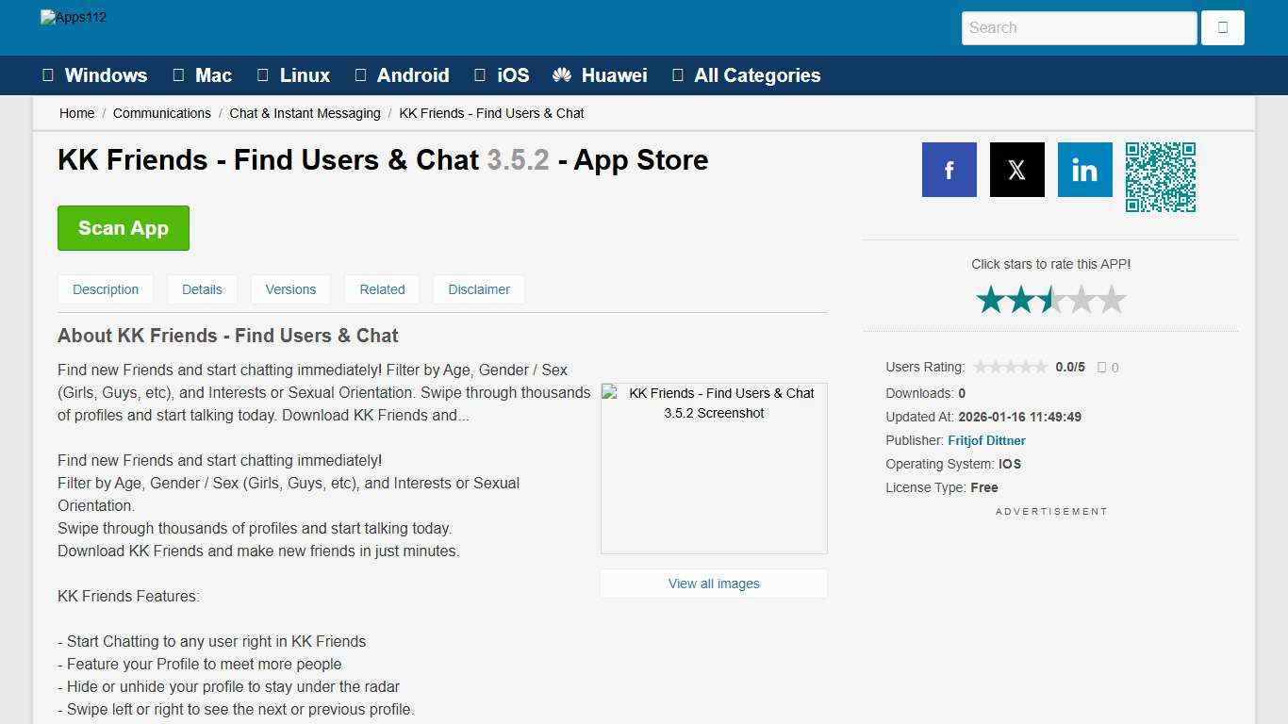
Task: Switch to the Versions tab
Action: [290, 289]
